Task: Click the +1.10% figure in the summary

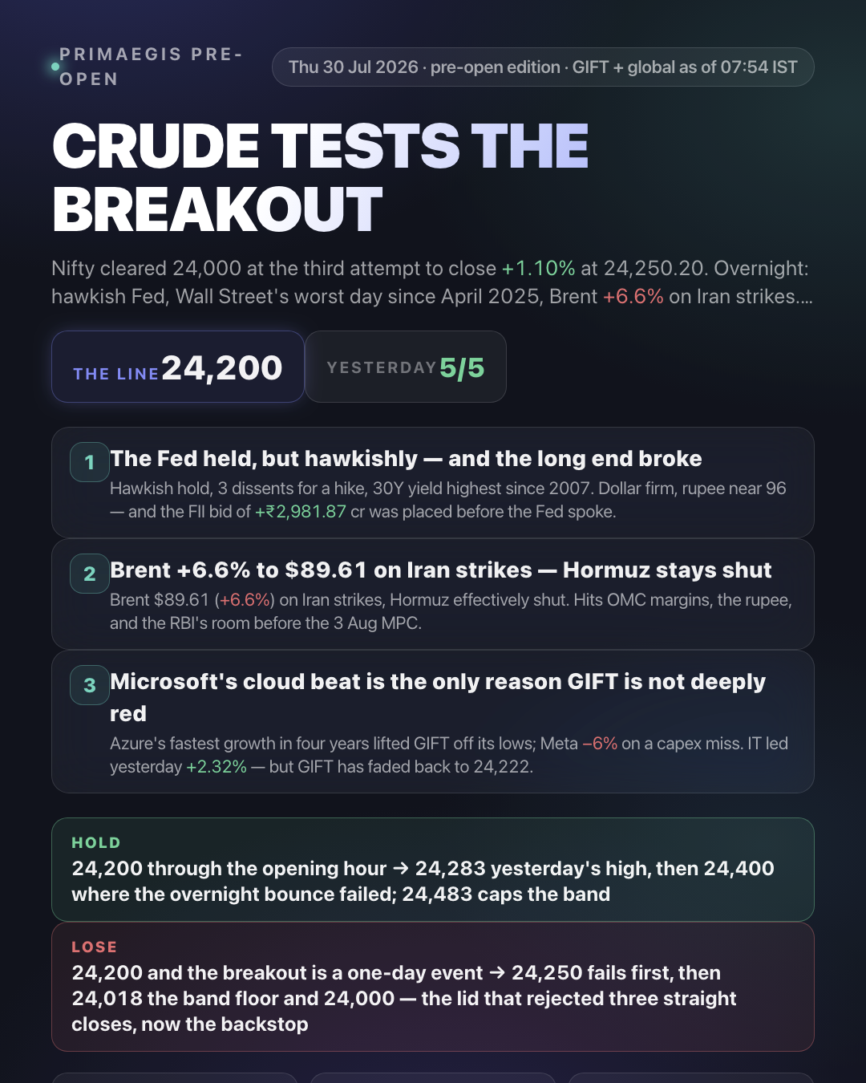Action: point(539,268)
